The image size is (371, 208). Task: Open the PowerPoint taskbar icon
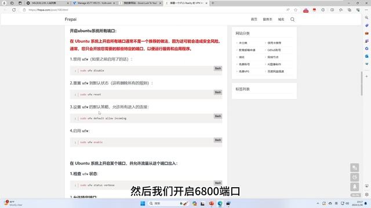211,203
